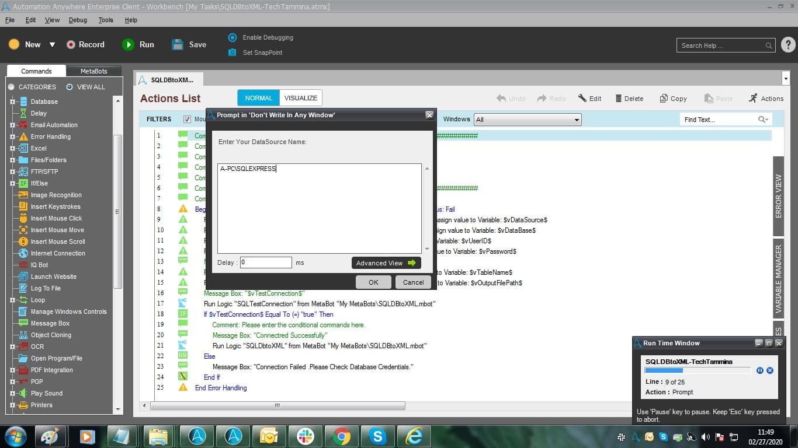
Task: Click the Set SnapPoint camera icon
Action: (x=233, y=52)
